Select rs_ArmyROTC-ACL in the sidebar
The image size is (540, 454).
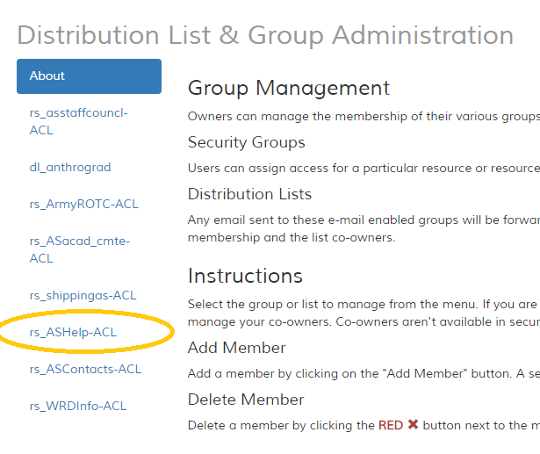pyautogui.click(x=83, y=205)
